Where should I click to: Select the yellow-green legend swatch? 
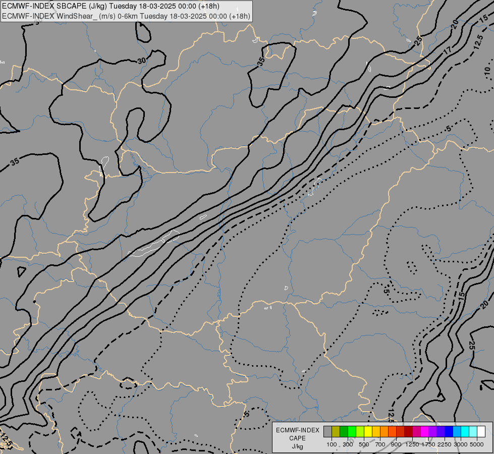point(360,431)
